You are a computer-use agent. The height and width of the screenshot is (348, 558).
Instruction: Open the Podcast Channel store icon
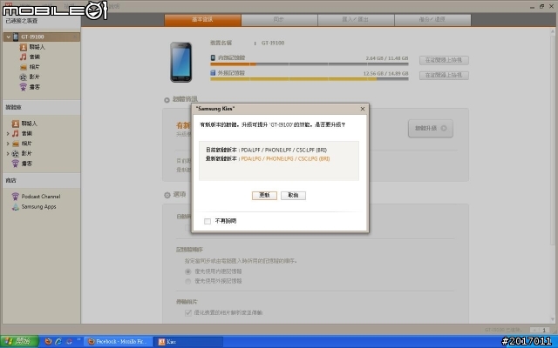[x=16, y=197]
